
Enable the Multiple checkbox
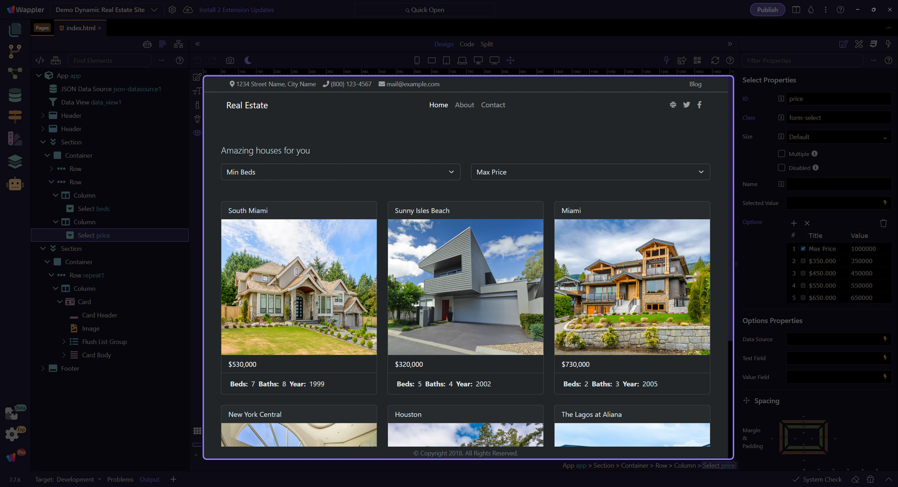(781, 154)
